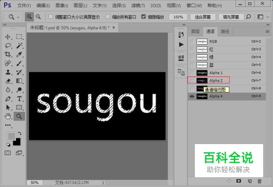Viewport: 273px width, 187px height.
Task: Delete the current channel
Action: 260,181
